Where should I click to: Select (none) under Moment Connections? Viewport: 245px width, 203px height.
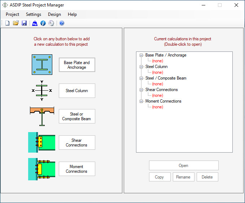pos(157,107)
